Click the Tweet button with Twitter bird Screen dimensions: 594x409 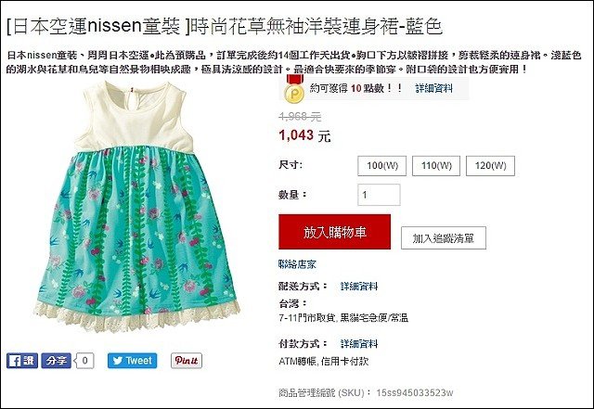coord(132,361)
